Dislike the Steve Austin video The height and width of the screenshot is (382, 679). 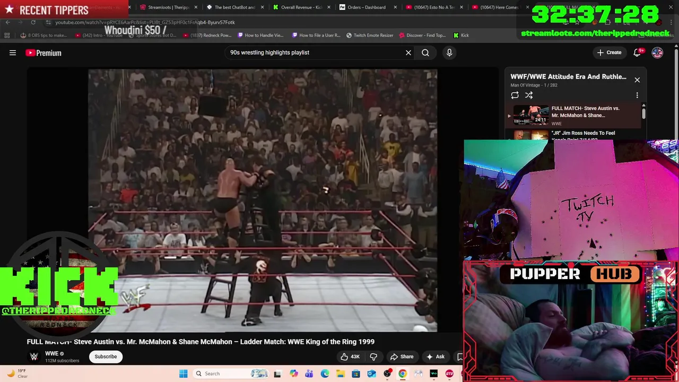pyautogui.click(x=373, y=357)
